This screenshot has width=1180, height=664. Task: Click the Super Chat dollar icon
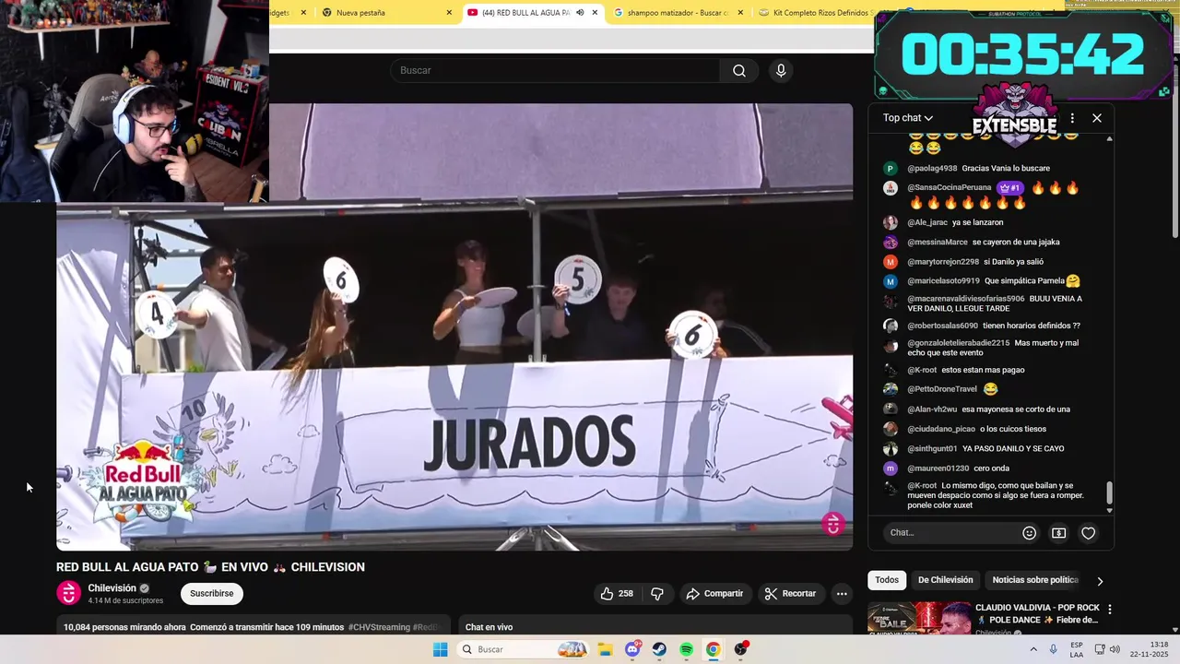pyautogui.click(x=1059, y=533)
